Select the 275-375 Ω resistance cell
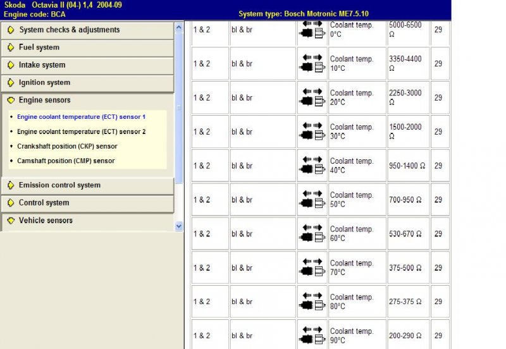 [408, 302]
